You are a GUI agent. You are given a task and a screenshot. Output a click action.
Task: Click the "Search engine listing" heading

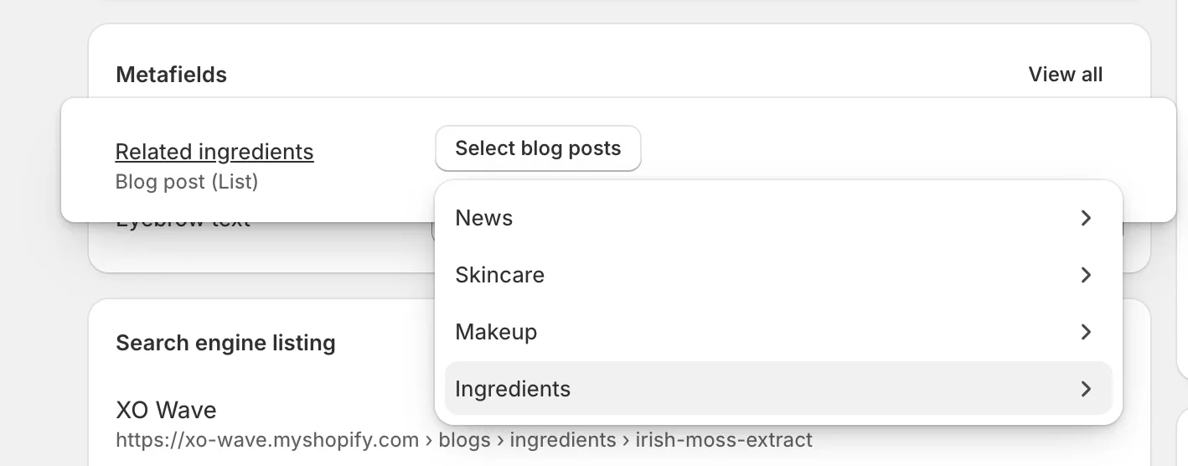[x=225, y=343]
